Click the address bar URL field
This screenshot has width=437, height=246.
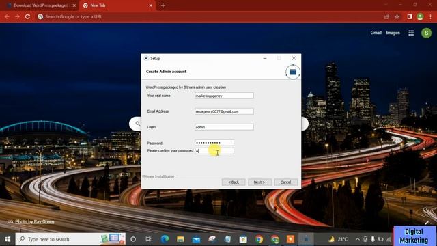coord(209,16)
